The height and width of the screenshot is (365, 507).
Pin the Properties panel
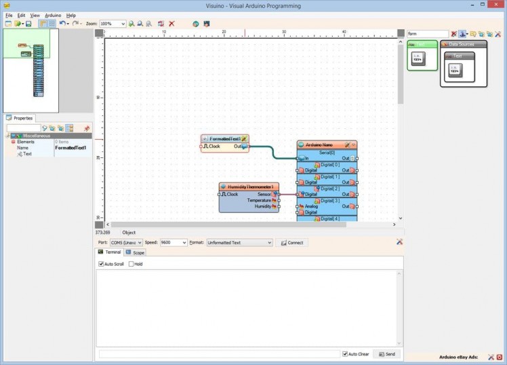[86, 128]
